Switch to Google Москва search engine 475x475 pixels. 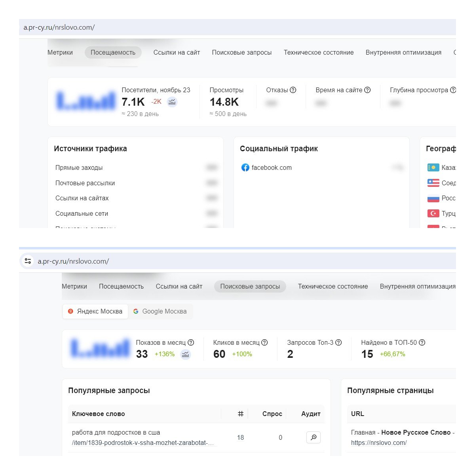click(160, 311)
